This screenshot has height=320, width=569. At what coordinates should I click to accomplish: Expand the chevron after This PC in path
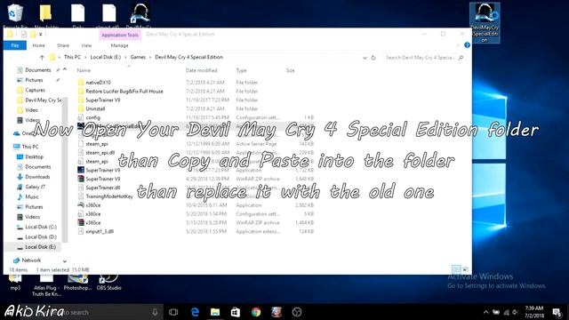tap(85, 57)
